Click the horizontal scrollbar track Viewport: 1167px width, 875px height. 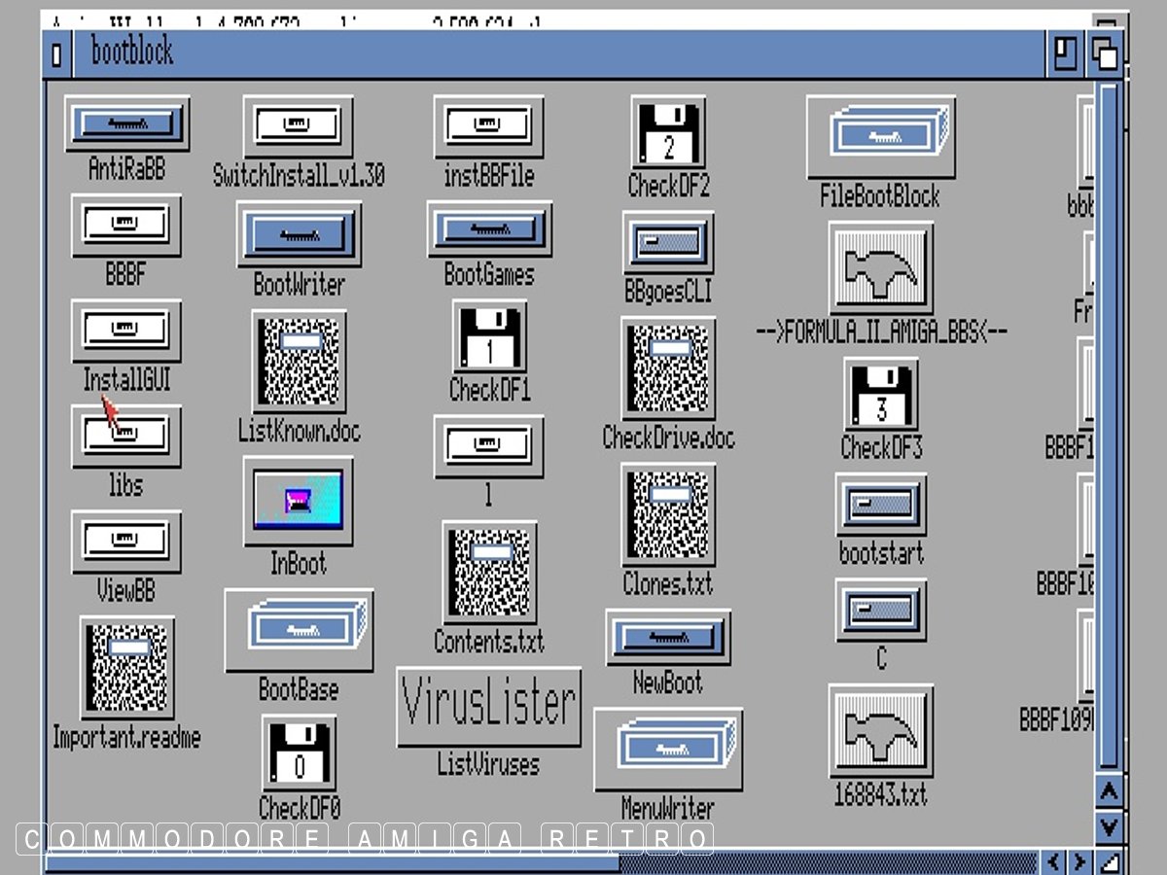pyautogui.click(x=827, y=862)
